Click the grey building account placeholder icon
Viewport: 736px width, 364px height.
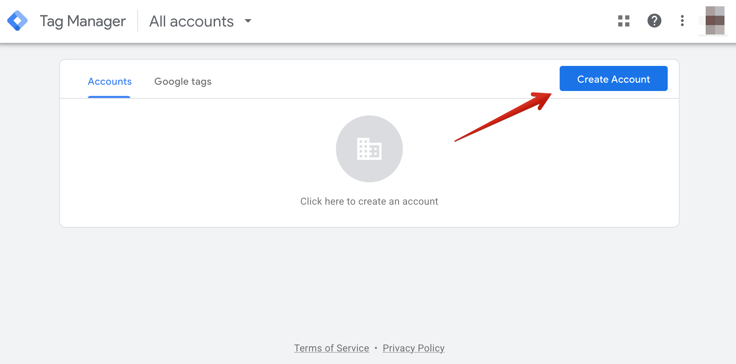point(369,149)
